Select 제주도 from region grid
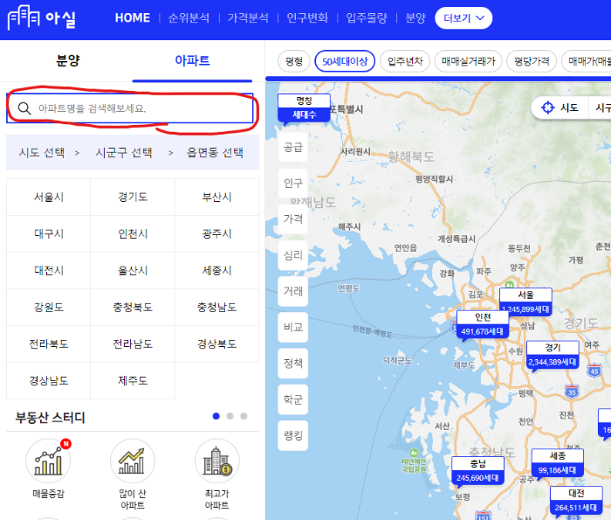This screenshot has height=520, width=611. coord(133,380)
